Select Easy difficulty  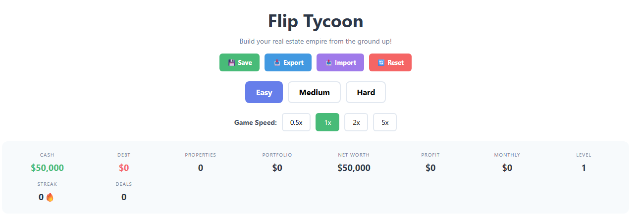264,92
